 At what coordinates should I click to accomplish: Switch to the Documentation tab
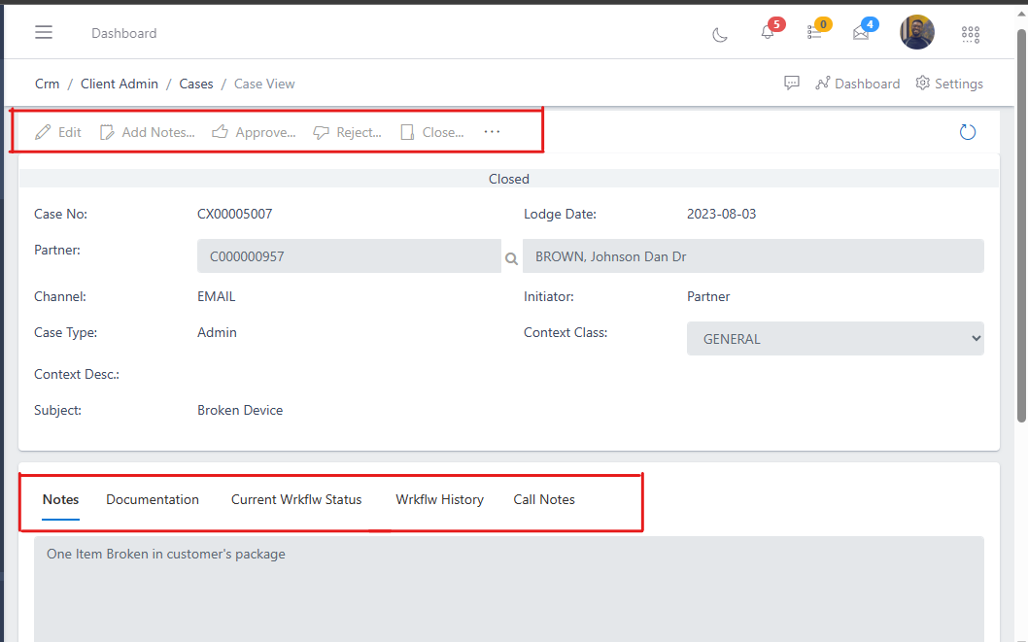(x=152, y=499)
